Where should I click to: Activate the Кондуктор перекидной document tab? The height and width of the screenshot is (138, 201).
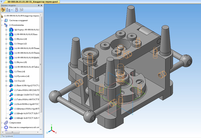pyautogui.click(x=33, y=2)
